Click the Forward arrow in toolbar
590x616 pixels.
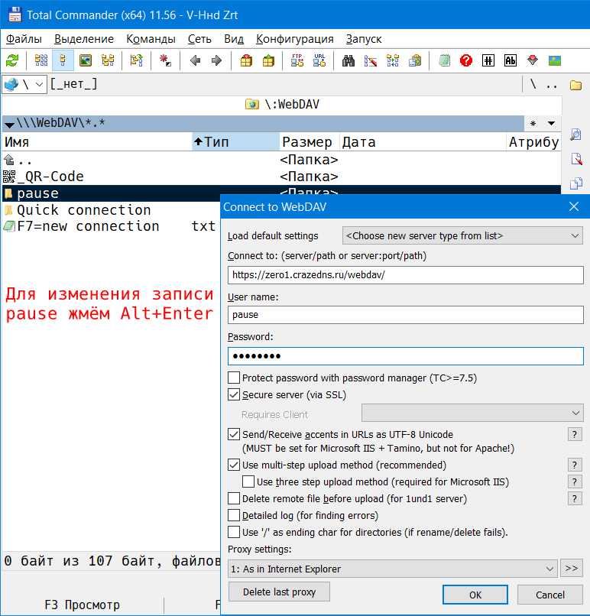click(x=216, y=61)
